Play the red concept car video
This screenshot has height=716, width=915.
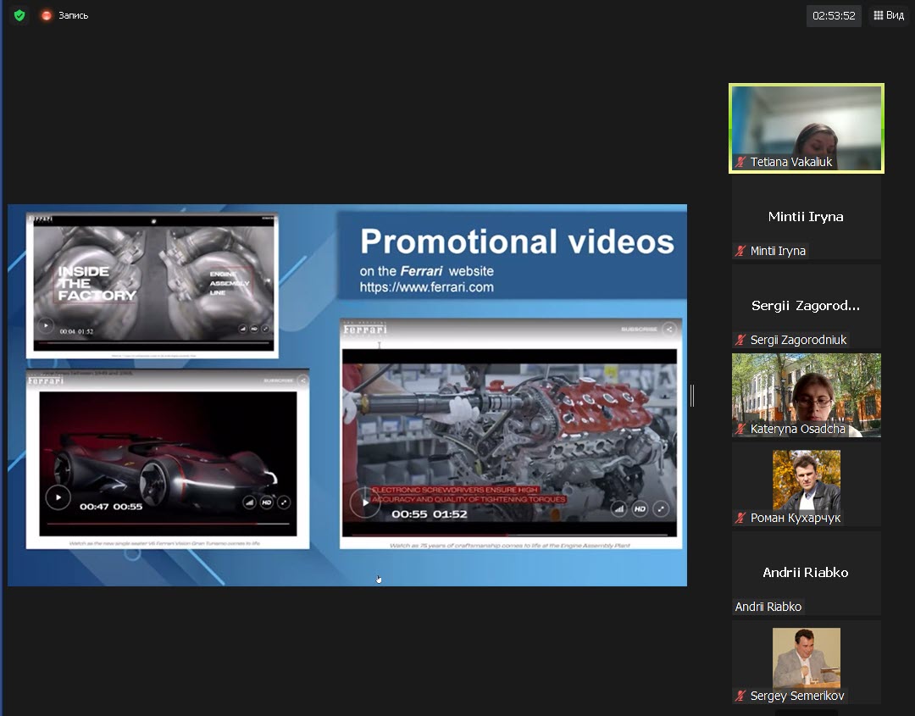pyautogui.click(x=58, y=497)
